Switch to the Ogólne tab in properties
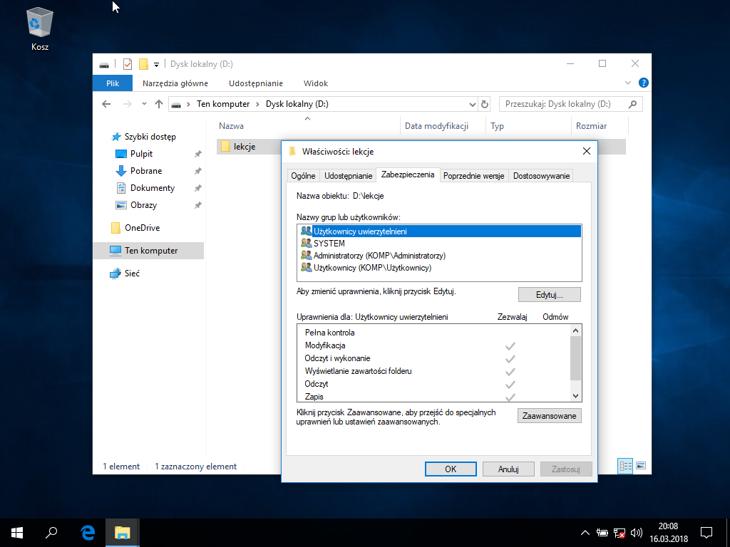 point(303,176)
